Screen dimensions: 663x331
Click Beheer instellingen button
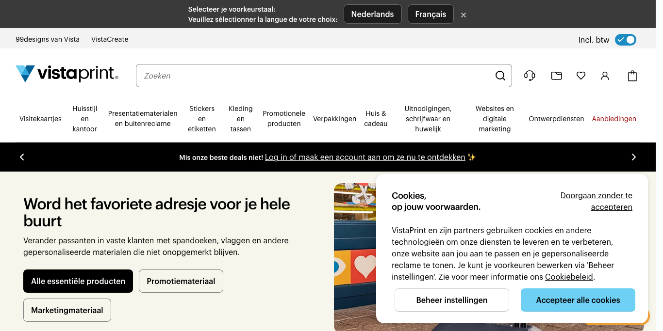(451, 300)
